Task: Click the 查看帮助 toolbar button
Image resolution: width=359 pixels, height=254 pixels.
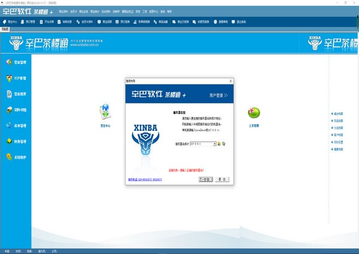Action: [221, 22]
